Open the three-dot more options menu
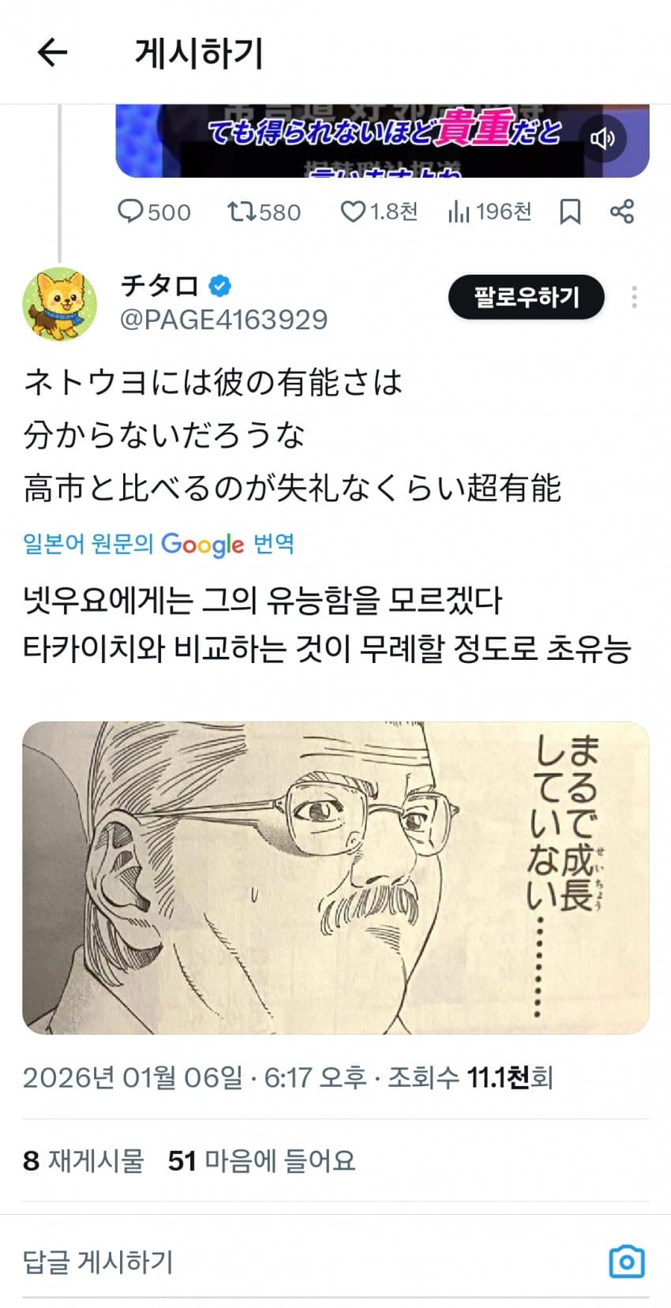The width and height of the screenshot is (671, 1308). coord(634,298)
